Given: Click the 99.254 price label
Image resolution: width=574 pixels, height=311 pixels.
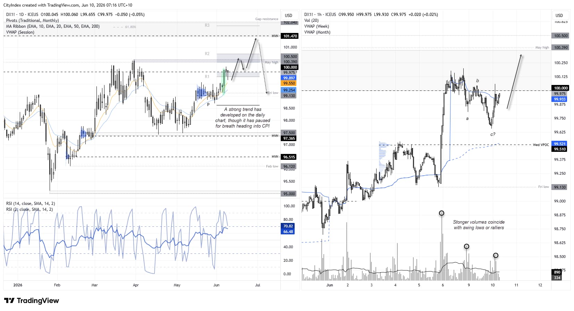Looking at the screenshot, I should coord(289,90).
